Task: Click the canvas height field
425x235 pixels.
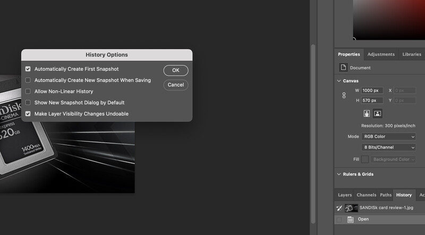Action: 372,100
